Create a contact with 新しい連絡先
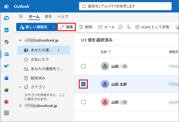The image size is (179, 122). tap(34, 27)
